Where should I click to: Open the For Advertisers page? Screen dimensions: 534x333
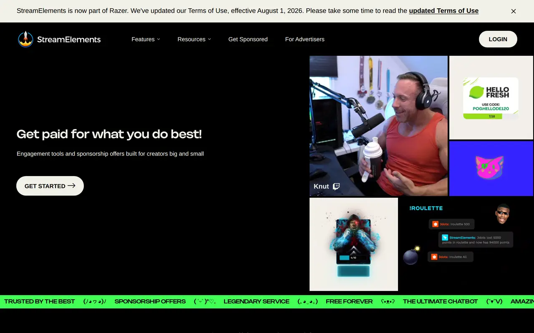(305, 39)
